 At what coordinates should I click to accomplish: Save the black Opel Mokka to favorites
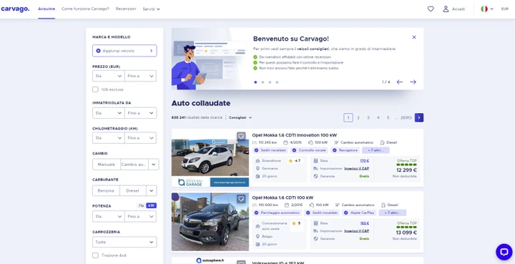pyautogui.click(x=242, y=199)
